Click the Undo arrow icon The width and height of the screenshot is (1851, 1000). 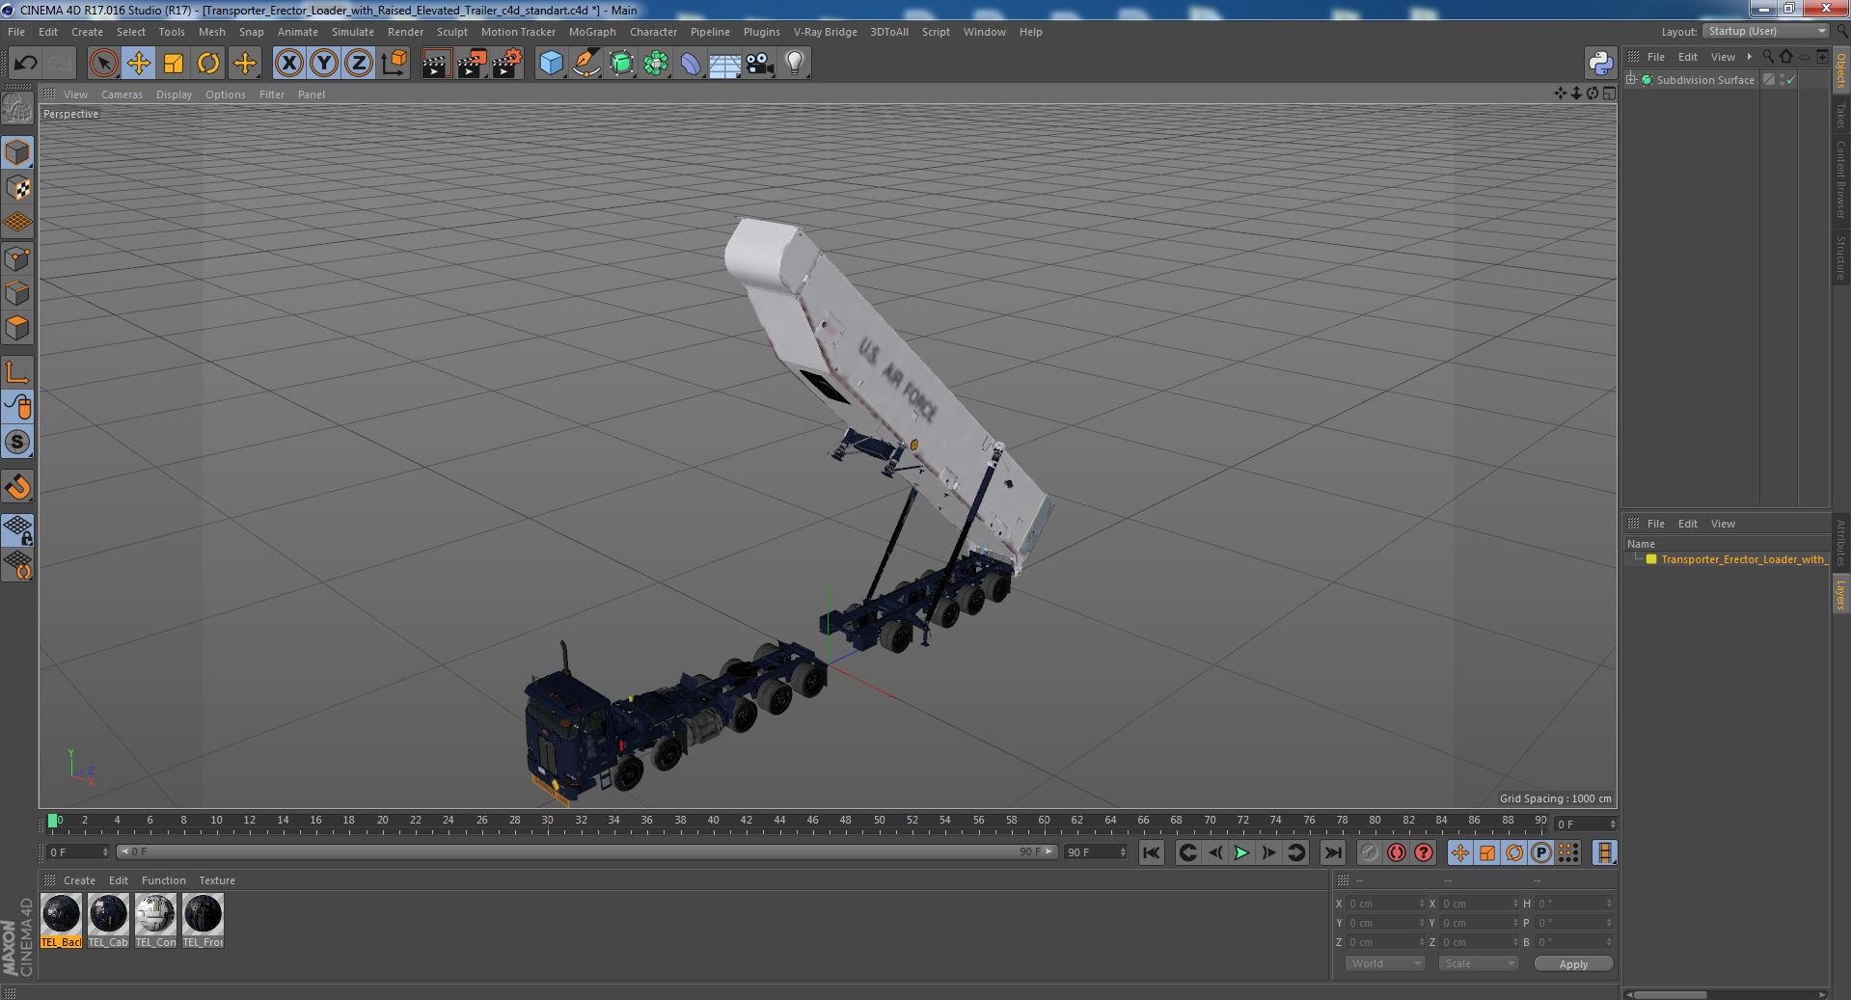25,64
